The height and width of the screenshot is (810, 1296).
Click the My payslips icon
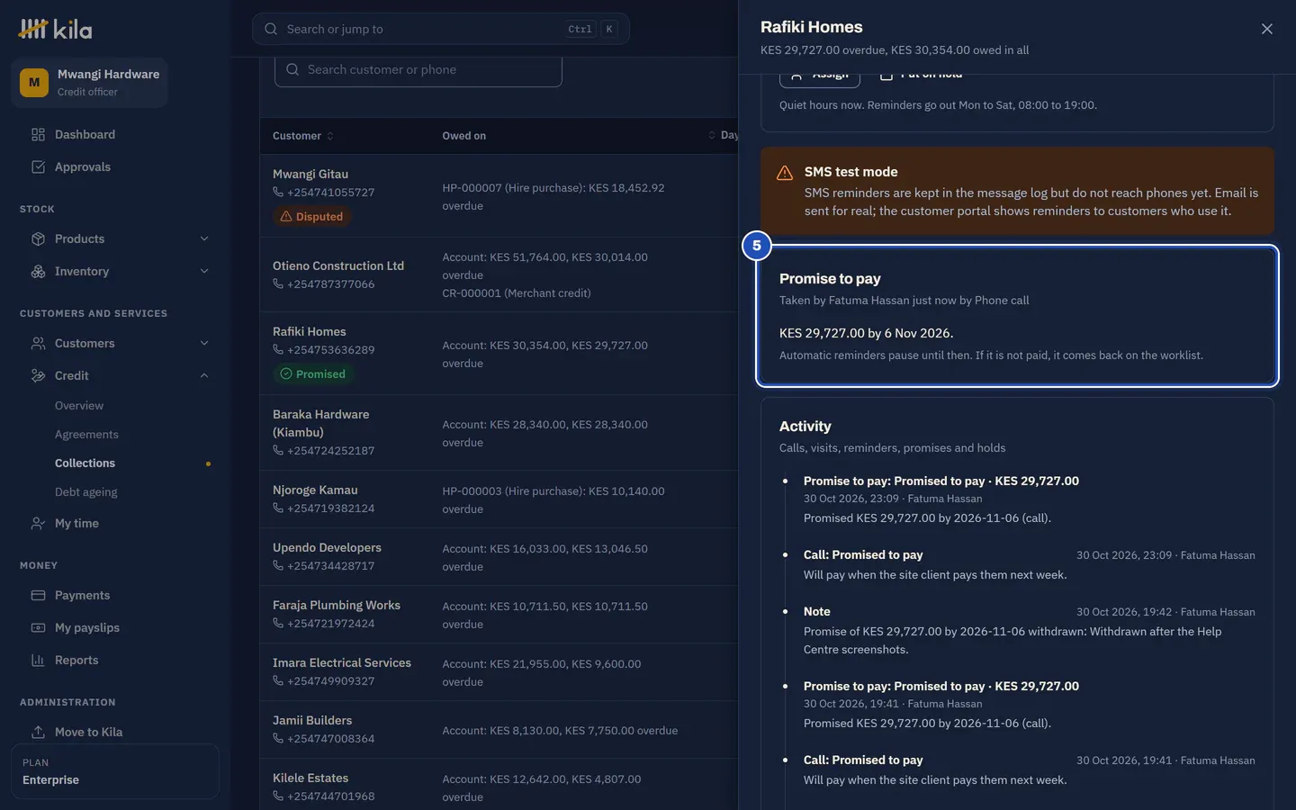coord(38,627)
